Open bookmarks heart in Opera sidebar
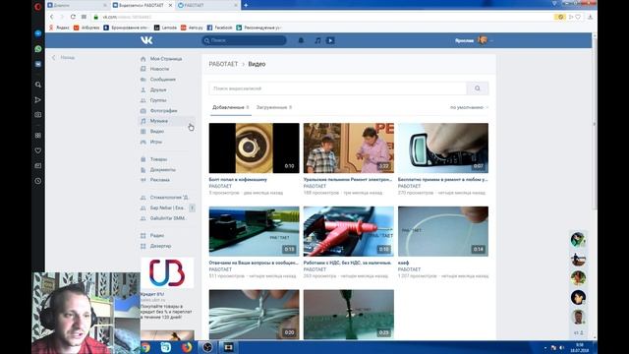This screenshot has height=354, width=629. [x=38, y=150]
